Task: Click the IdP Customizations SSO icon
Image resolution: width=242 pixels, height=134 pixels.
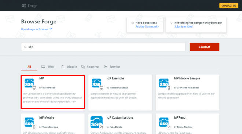Action: (96, 122)
